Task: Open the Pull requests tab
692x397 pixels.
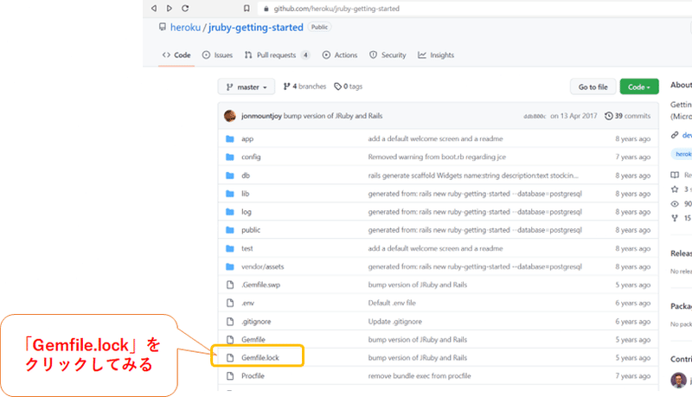Action: pyautogui.click(x=277, y=55)
